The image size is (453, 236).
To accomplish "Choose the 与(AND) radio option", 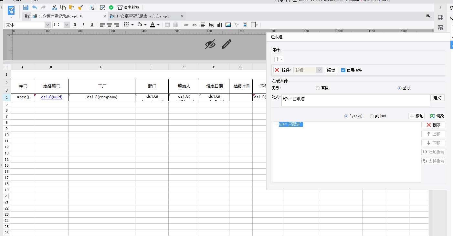I will (346, 116).
